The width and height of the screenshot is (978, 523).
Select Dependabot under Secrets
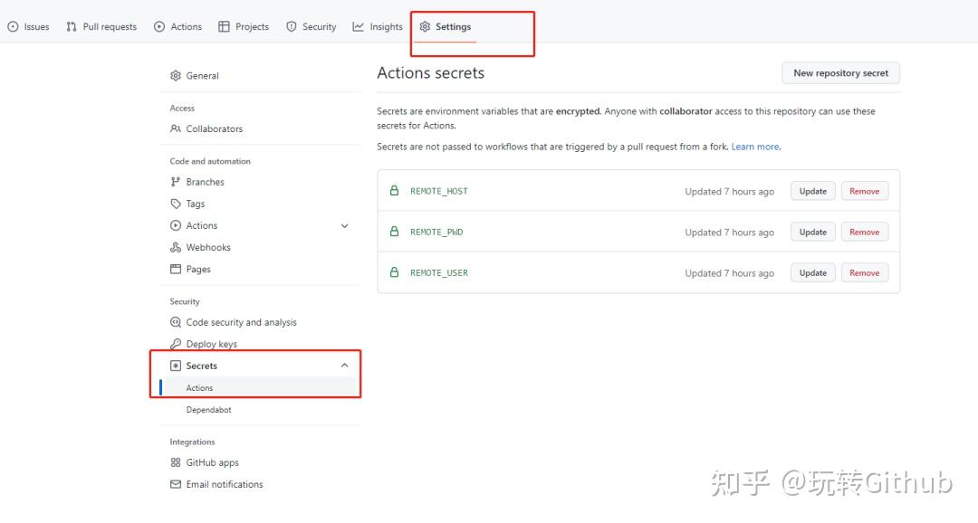point(211,410)
